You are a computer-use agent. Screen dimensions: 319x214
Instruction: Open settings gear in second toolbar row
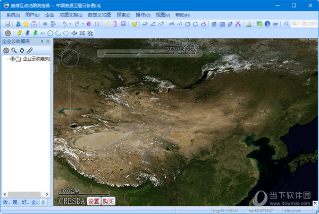[x=8, y=33]
